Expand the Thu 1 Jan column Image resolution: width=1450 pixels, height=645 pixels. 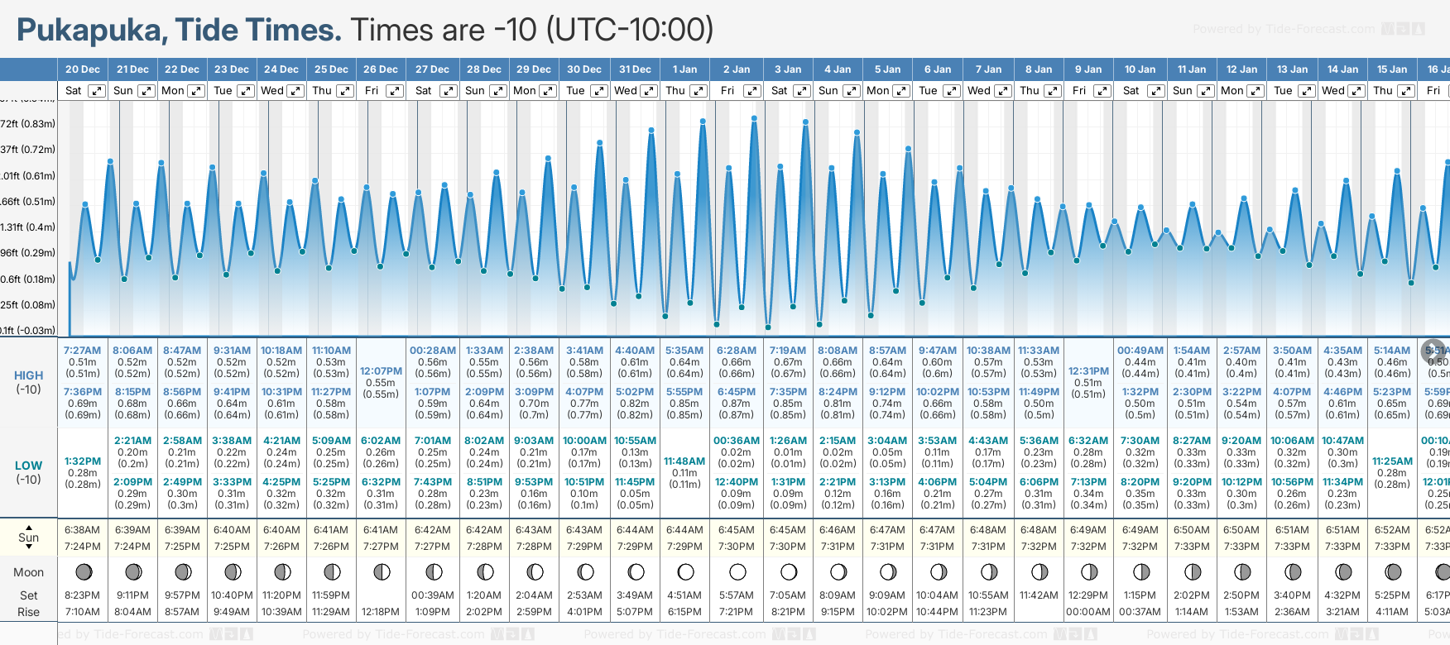point(699,91)
